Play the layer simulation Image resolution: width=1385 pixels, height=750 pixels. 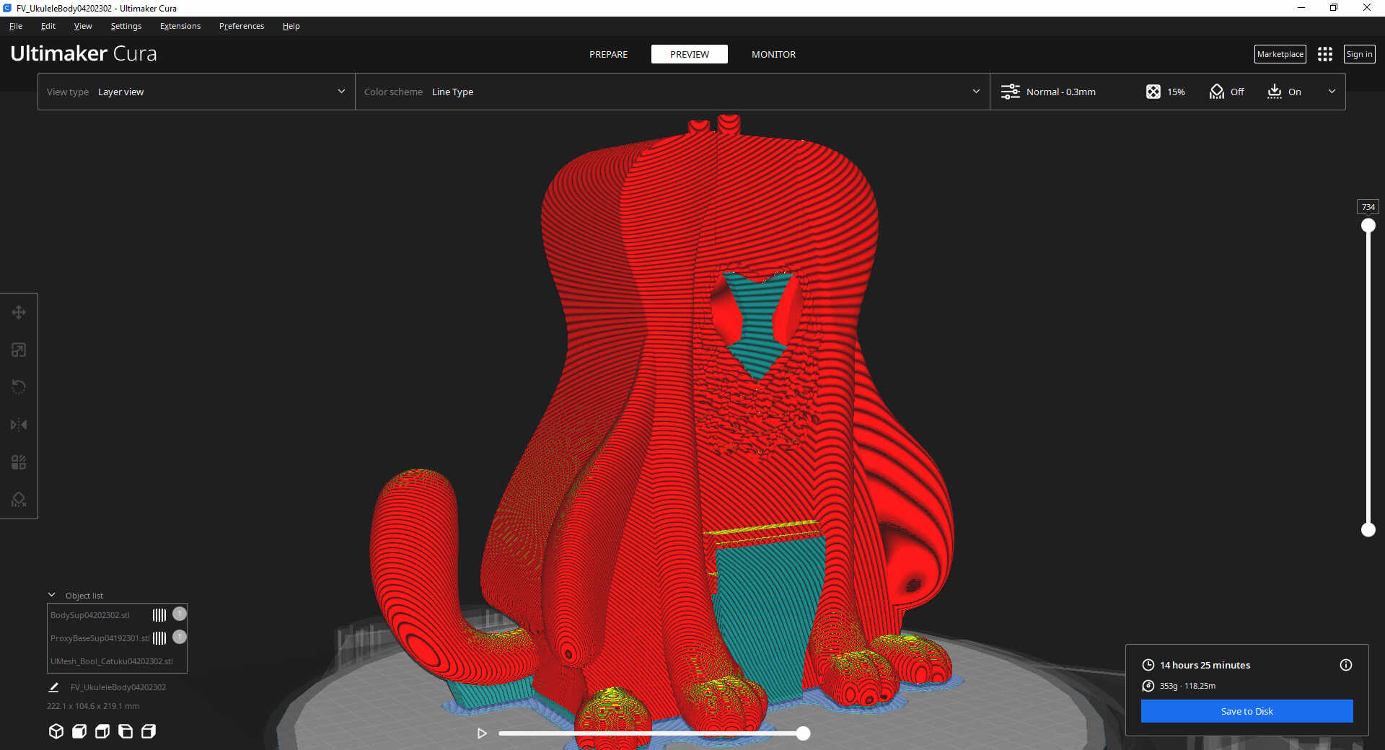(x=482, y=733)
